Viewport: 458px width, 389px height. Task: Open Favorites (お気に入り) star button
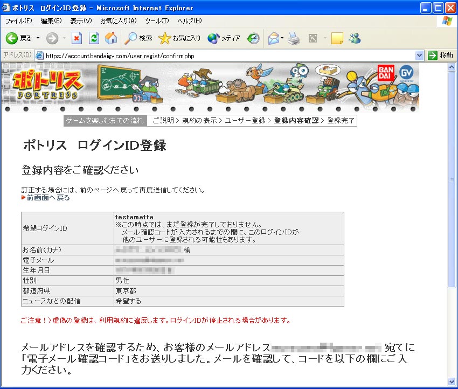[179, 38]
